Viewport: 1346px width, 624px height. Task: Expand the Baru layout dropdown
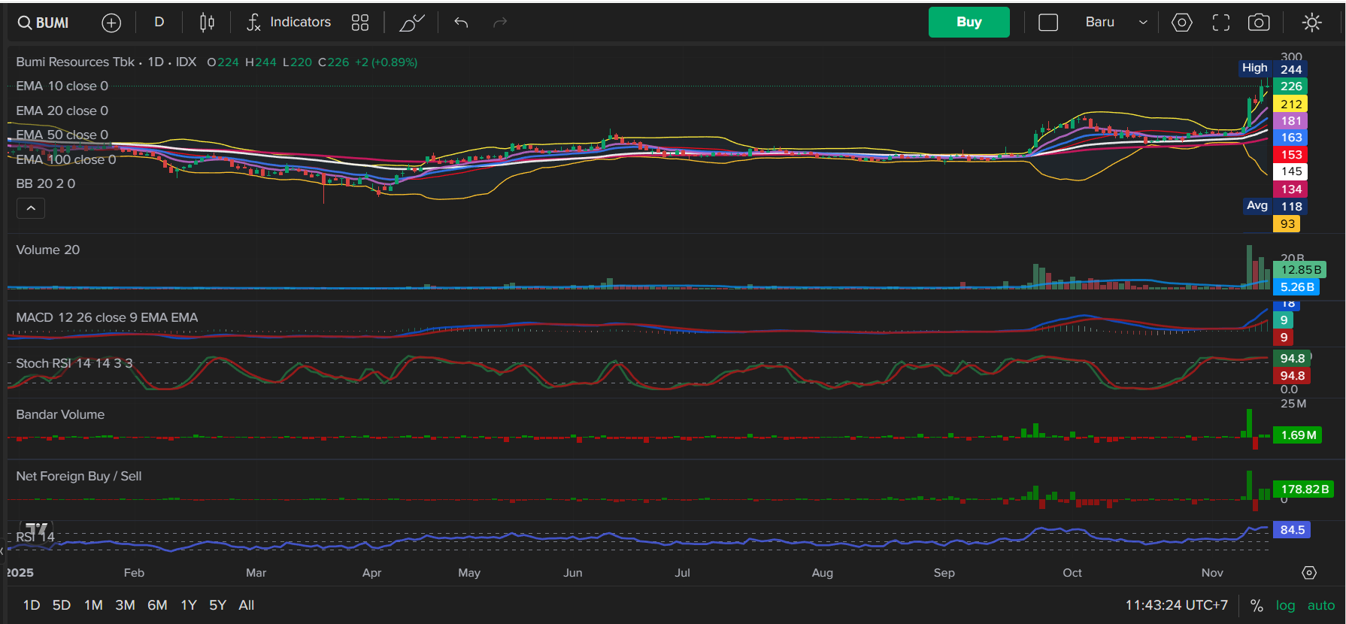(1116, 23)
